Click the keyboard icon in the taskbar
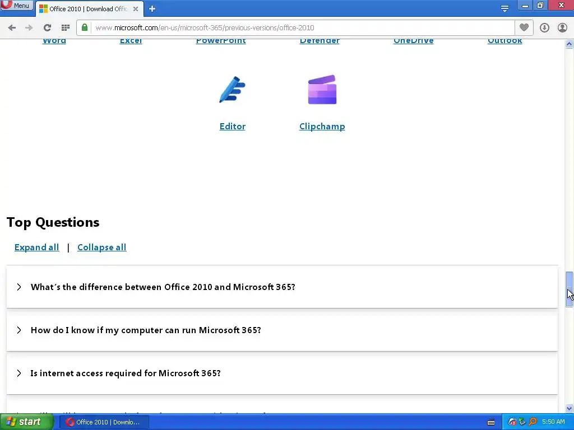574x430 pixels. pyautogui.click(x=491, y=422)
